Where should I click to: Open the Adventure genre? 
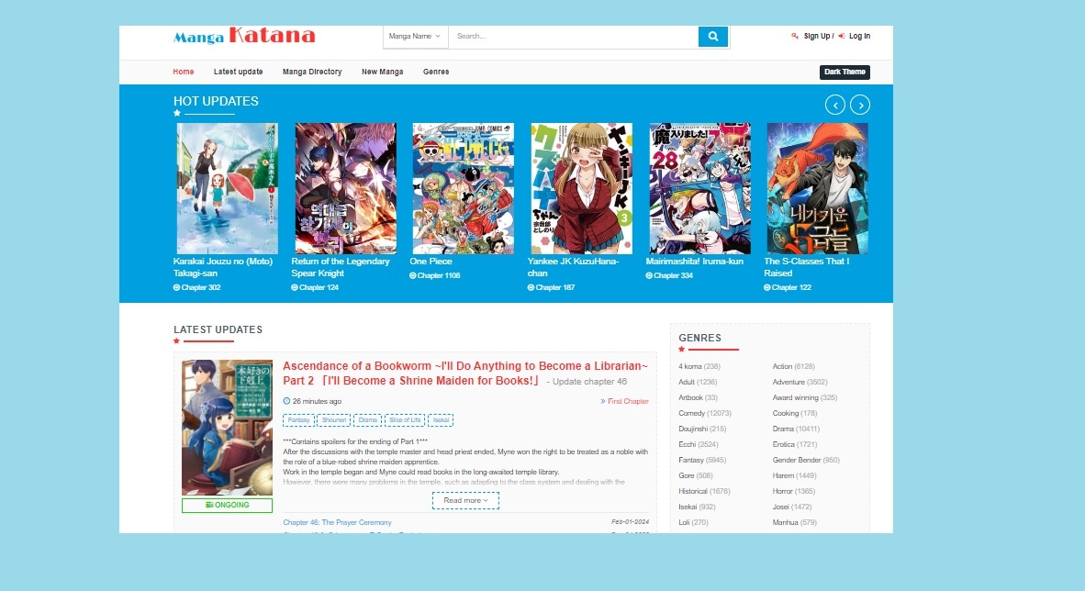[x=800, y=382]
